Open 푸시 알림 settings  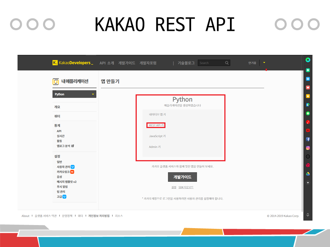click(x=62, y=187)
